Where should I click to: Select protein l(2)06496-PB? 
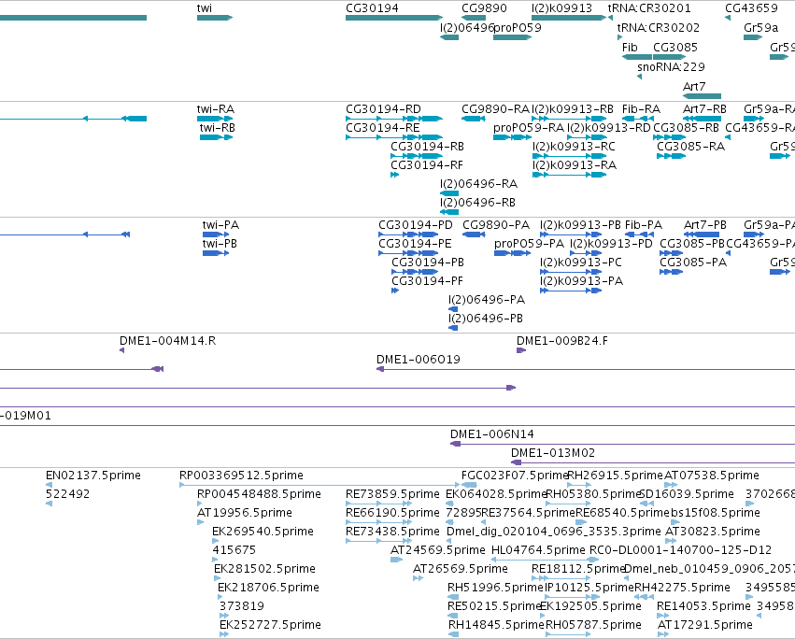(x=485, y=319)
